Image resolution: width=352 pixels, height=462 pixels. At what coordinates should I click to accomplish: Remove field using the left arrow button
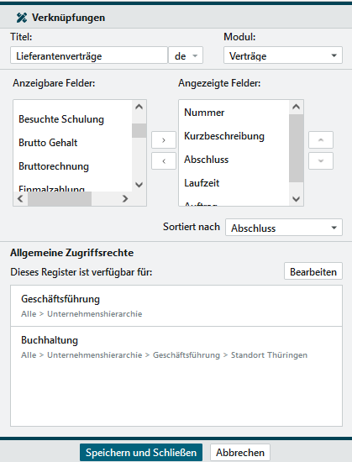click(164, 161)
